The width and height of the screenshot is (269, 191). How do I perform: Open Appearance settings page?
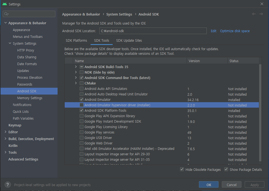pyautogui.click(x=22, y=30)
